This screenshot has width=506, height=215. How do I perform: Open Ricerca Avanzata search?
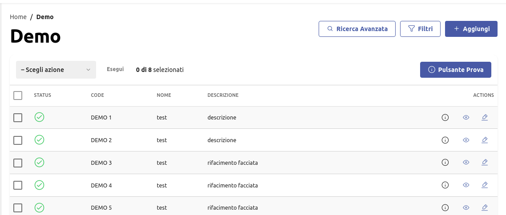click(x=357, y=29)
